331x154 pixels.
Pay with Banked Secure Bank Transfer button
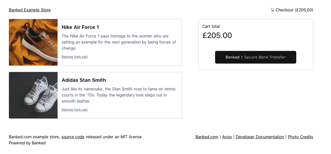coord(256,57)
